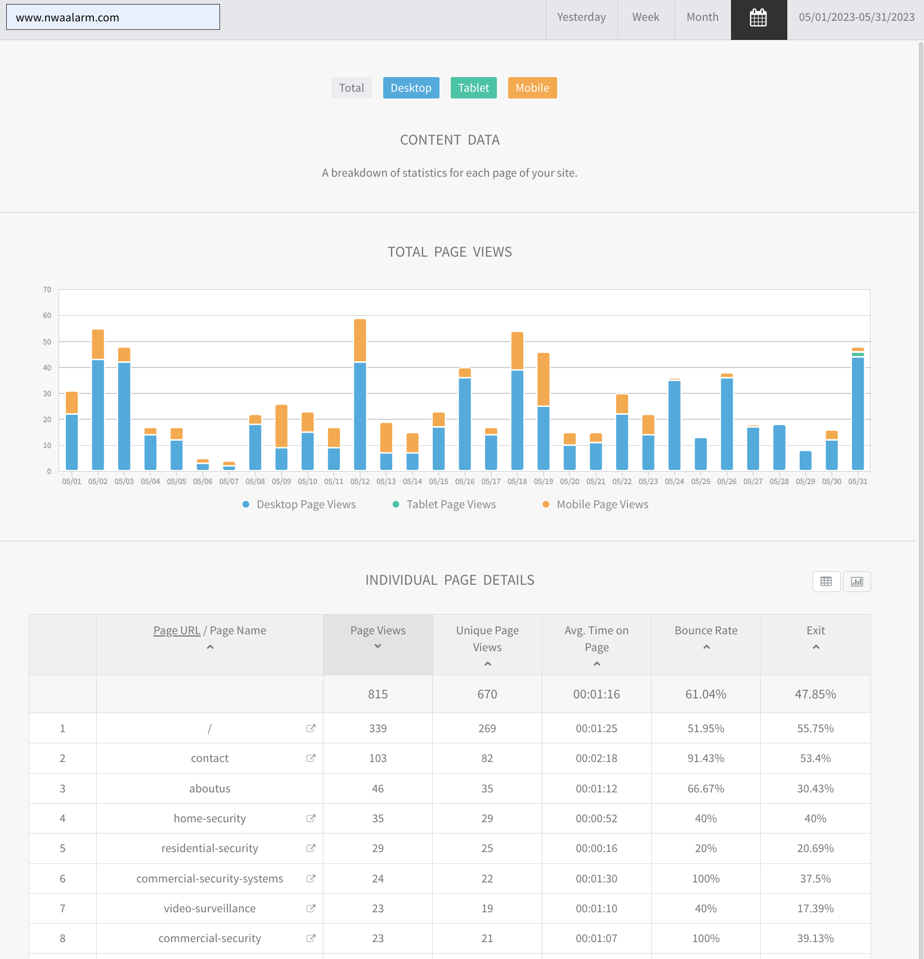The height and width of the screenshot is (959, 924).
Task: Select the Month date range tab
Action: [702, 17]
